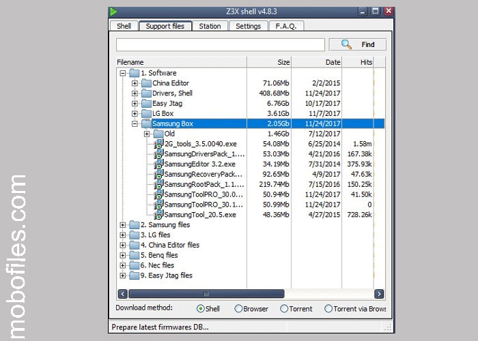478x341 pixels.
Task: Click the horizontal scrollbar thumb
Action: [206, 294]
